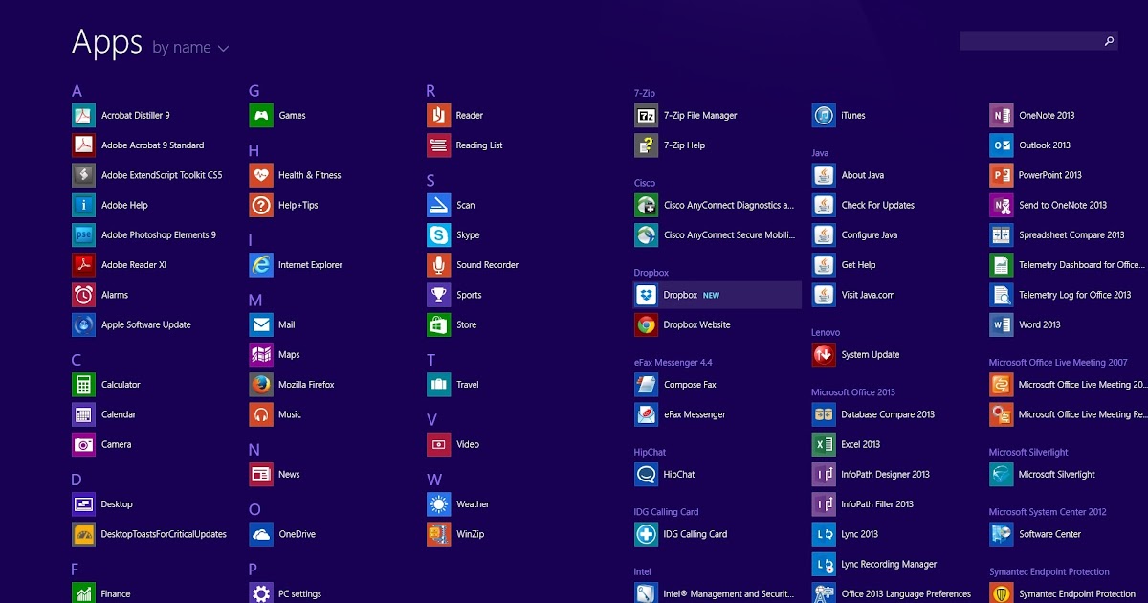1148x603 pixels.
Task: Open the Mail app icon
Action: 261,324
